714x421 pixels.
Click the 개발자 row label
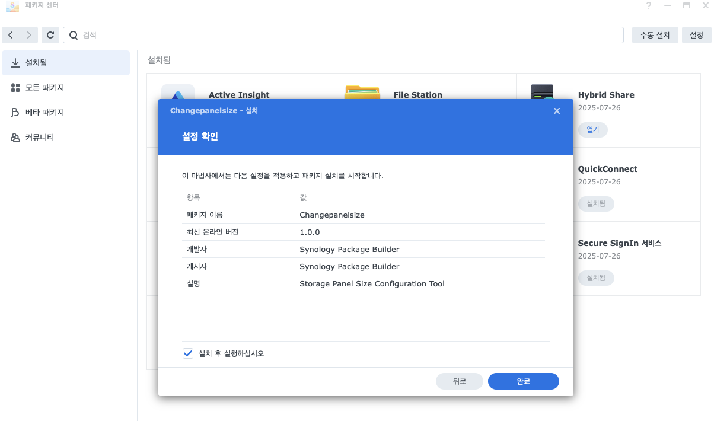[197, 250]
